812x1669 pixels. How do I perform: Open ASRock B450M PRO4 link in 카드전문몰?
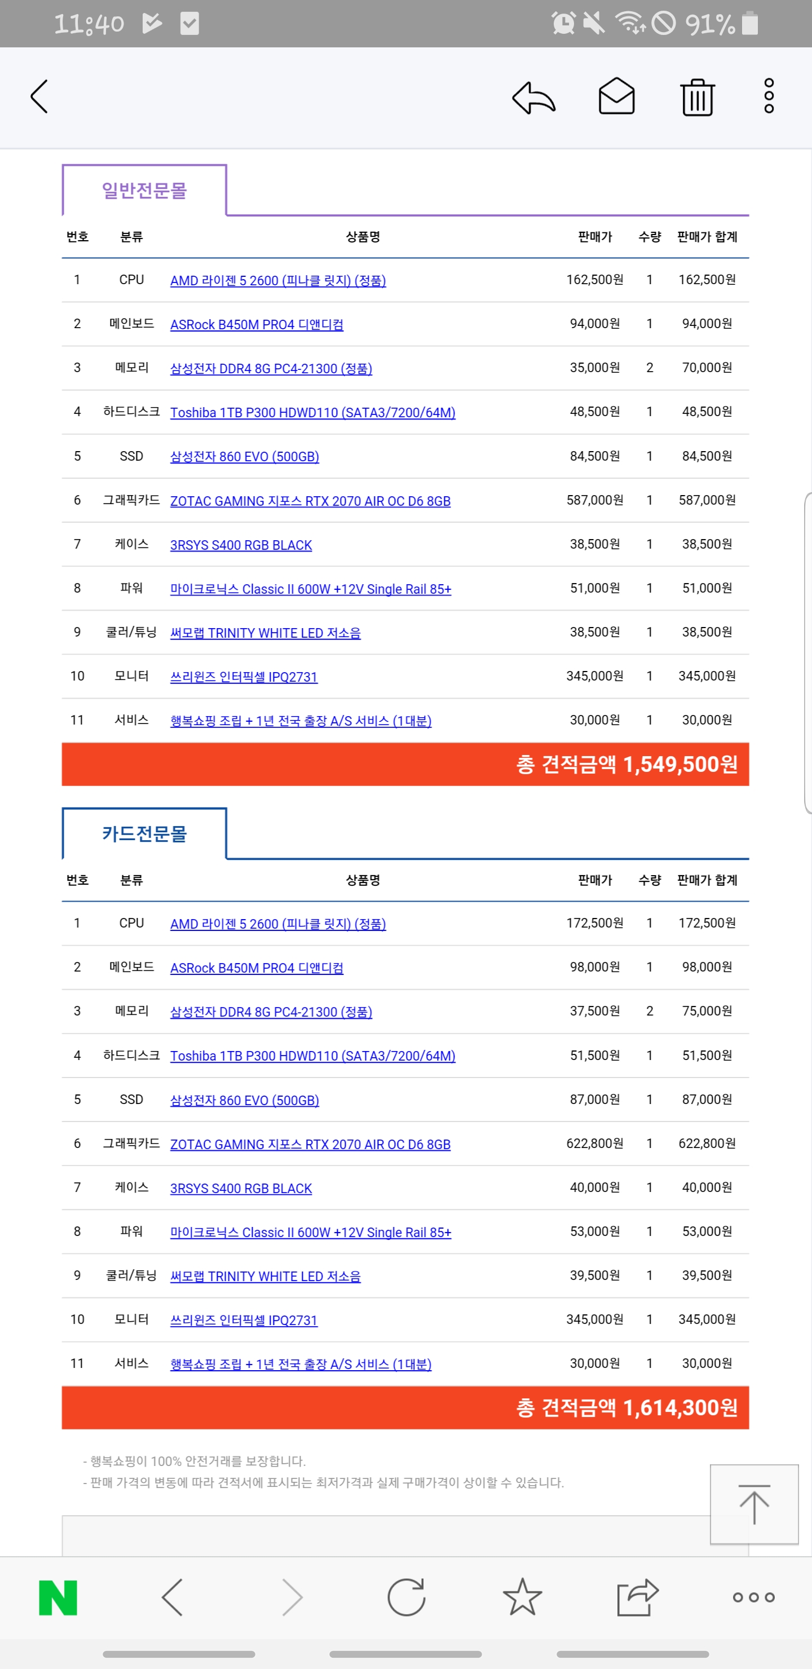[x=257, y=968]
